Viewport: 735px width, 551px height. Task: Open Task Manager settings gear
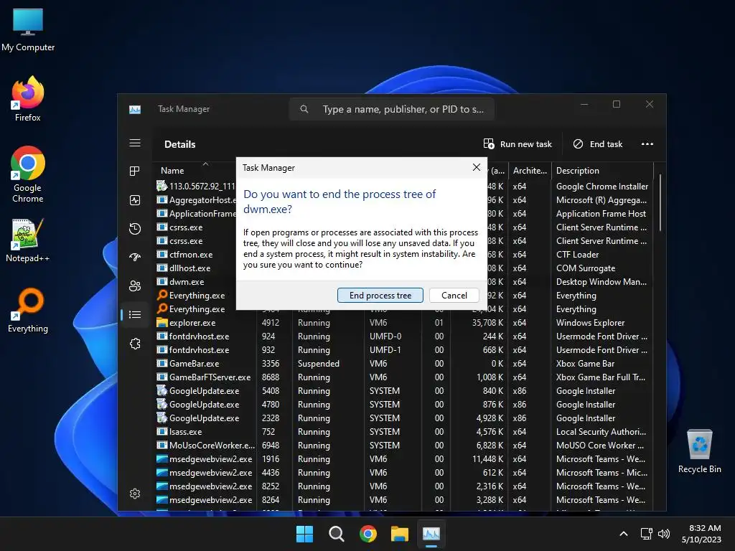[x=135, y=494]
